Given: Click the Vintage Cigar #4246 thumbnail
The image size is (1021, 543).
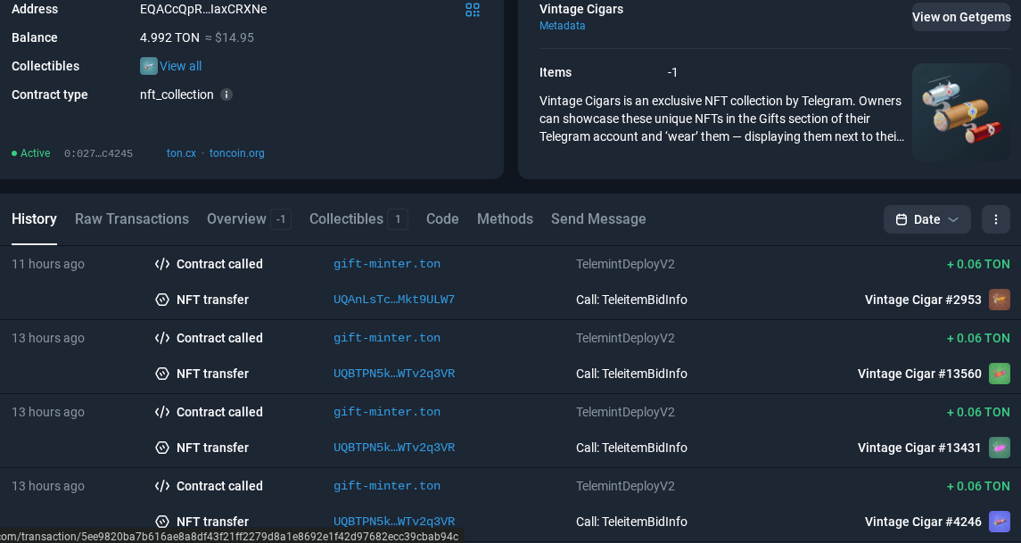Looking at the screenshot, I should pos(1000,522).
